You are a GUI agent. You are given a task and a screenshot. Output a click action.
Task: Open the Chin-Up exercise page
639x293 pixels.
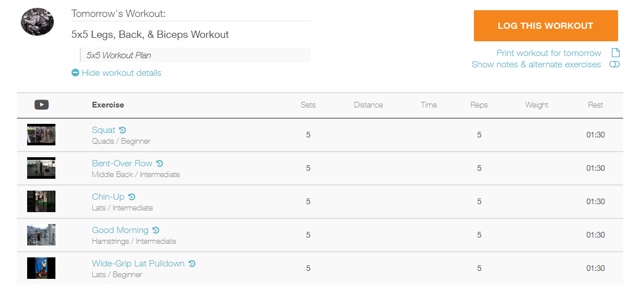pyautogui.click(x=108, y=197)
